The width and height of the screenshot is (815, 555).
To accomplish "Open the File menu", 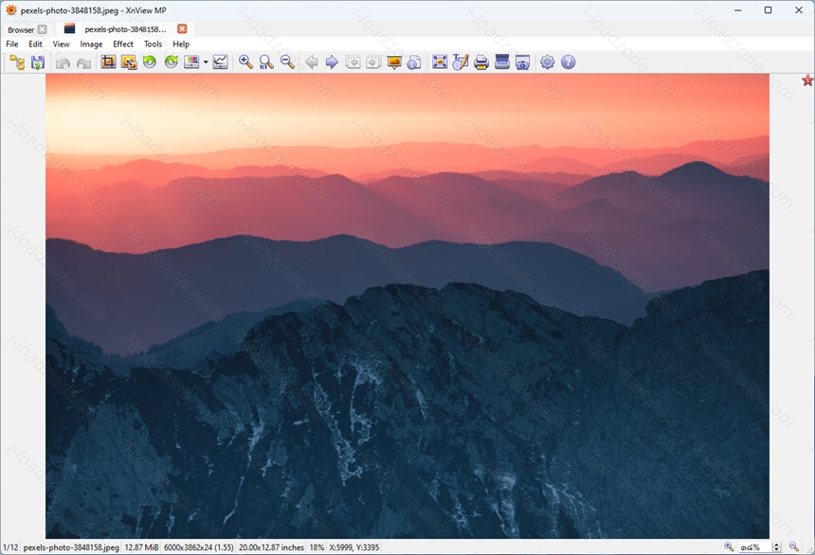I will pyautogui.click(x=12, y=45).
